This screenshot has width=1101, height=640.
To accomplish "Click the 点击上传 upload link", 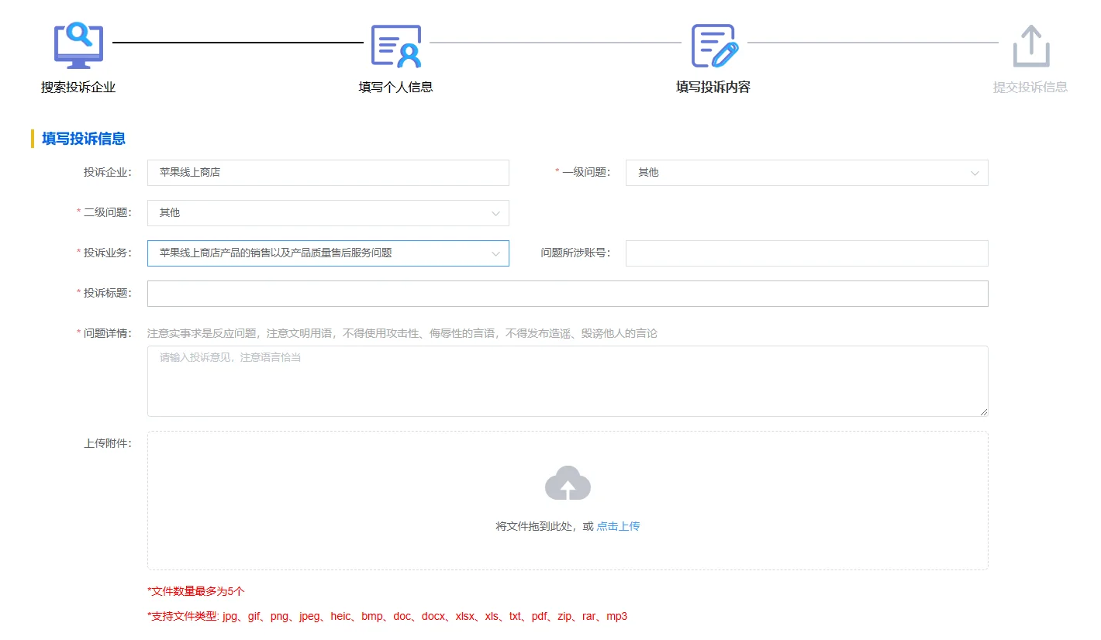I will click(x=618, y=525).
